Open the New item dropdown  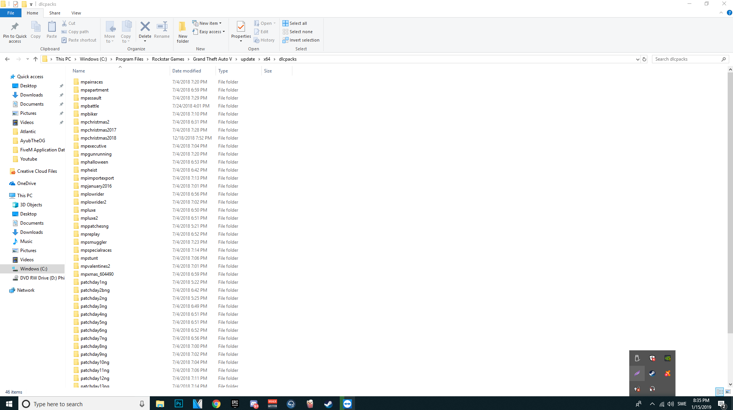pyautogui.click(x=207, y=23)
